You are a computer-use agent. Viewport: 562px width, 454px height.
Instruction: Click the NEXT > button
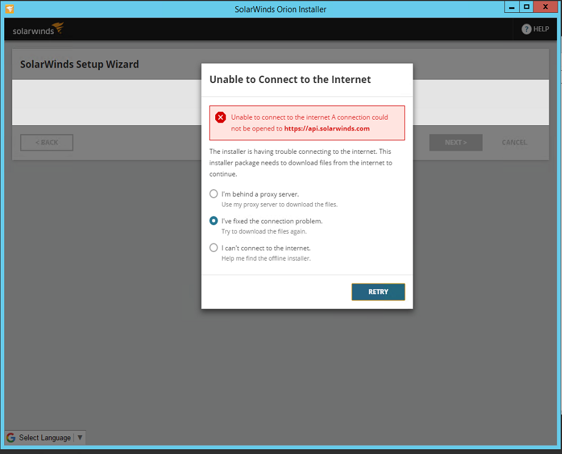click(455, 142)
